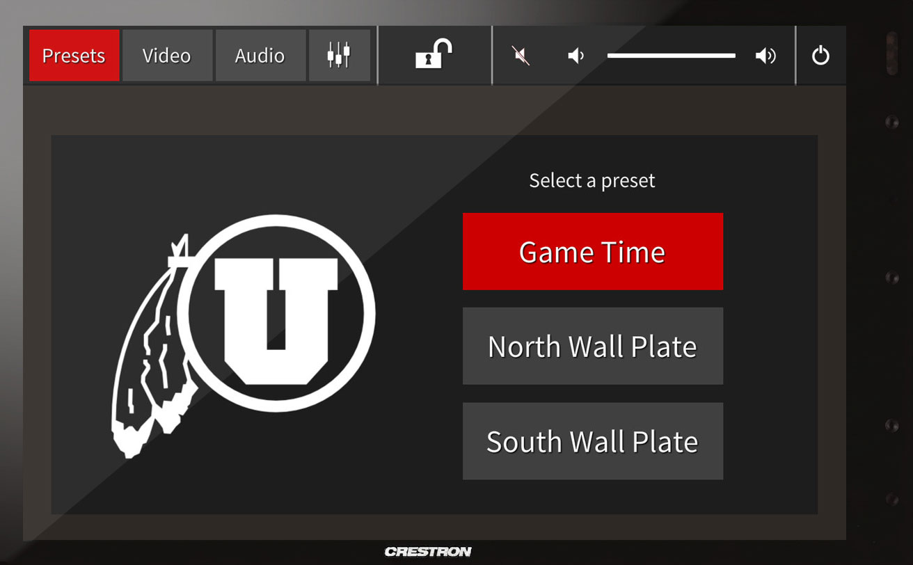913x565 pixels.
Task: Switch to the Presets tab
Action: (x=74, y=56)
